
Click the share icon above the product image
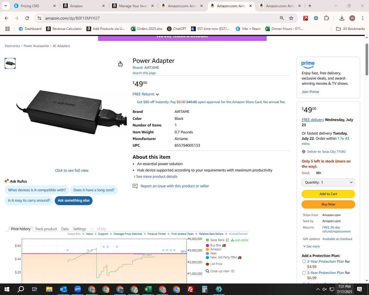(x=121, y=64)
